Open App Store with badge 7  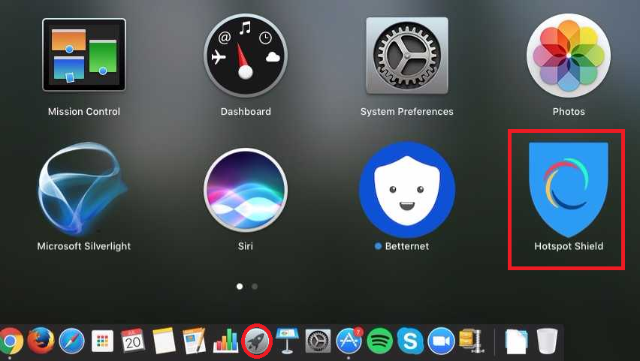[349, 341]
